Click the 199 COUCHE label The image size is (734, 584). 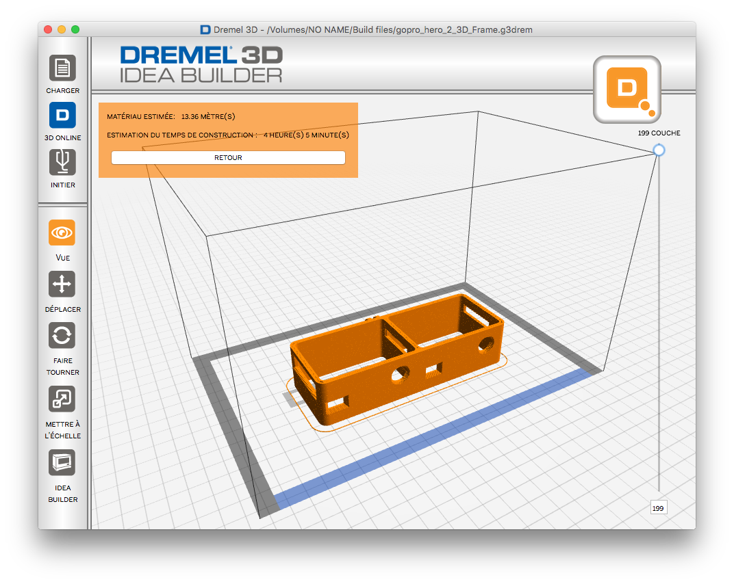pyautogui.click(x=659, y=133)
